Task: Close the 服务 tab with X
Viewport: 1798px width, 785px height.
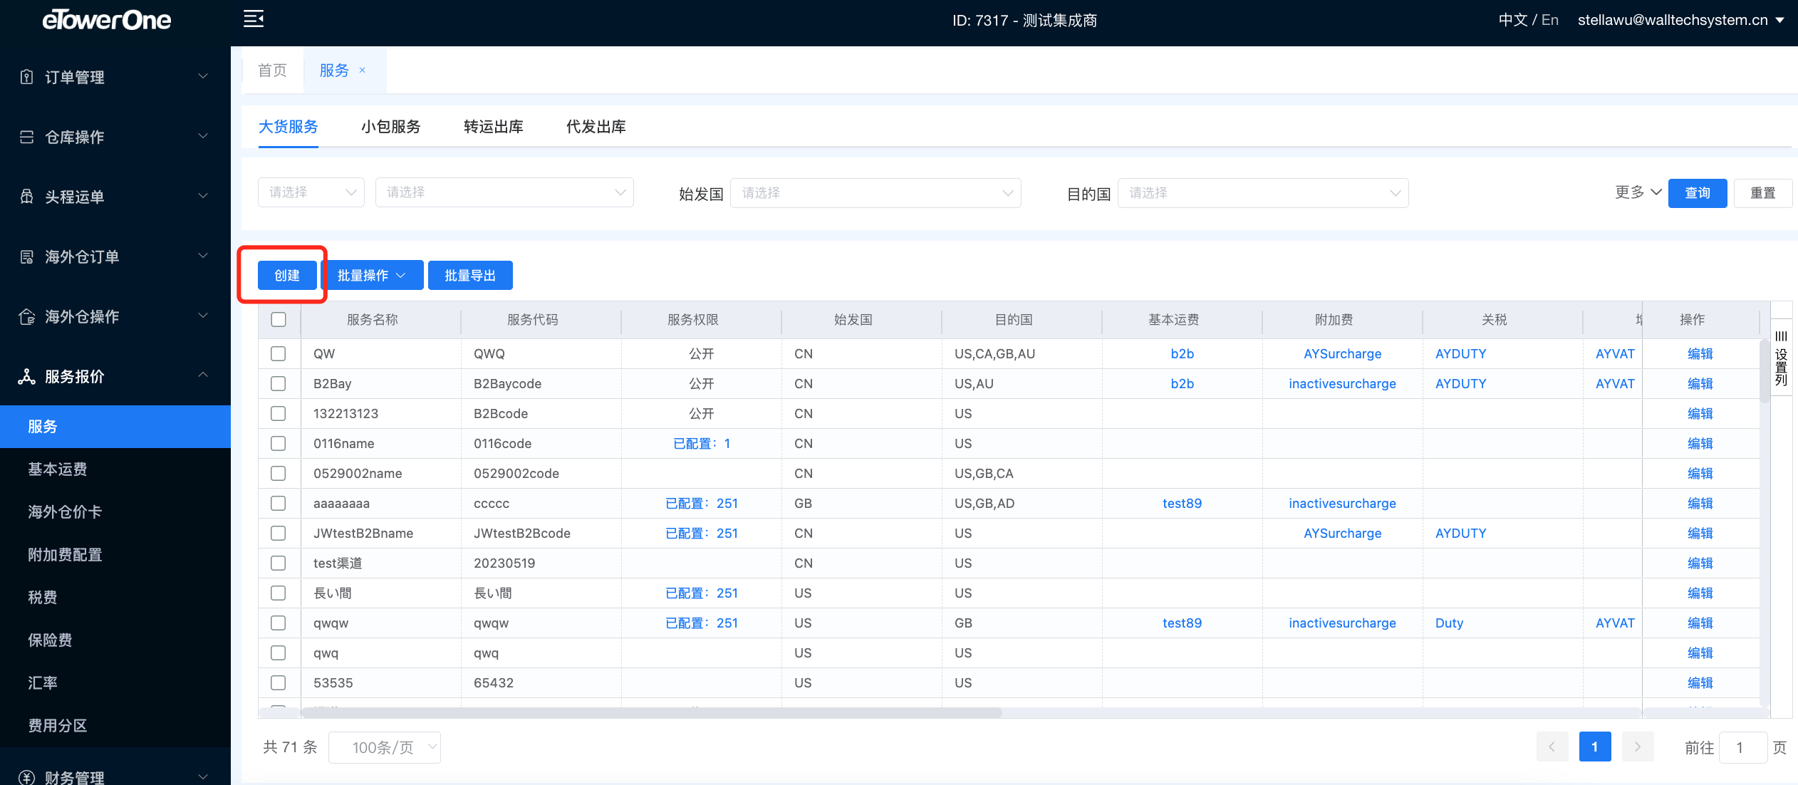Action: pos(363,70)
